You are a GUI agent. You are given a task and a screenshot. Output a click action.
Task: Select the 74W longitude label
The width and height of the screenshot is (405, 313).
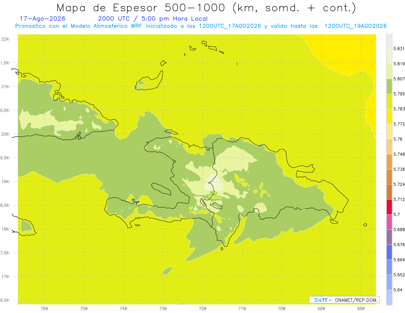tap(124, 308)
